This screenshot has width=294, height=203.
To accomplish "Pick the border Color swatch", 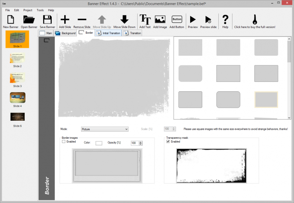I will (99, 143).
